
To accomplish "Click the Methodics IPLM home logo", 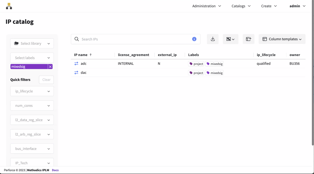I will [x=9, y=6].
